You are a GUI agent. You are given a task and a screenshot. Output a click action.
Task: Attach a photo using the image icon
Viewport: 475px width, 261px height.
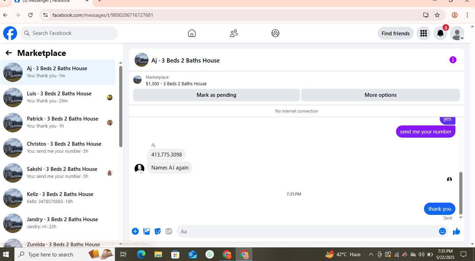pyautogui.click(x=147, y=231)
